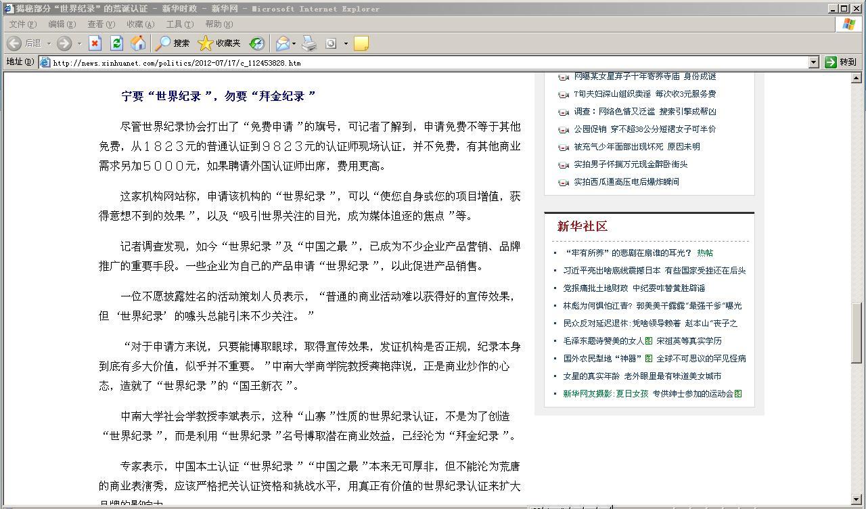
Task: Click the Forward arrow button
Action: tap(64, 43)
